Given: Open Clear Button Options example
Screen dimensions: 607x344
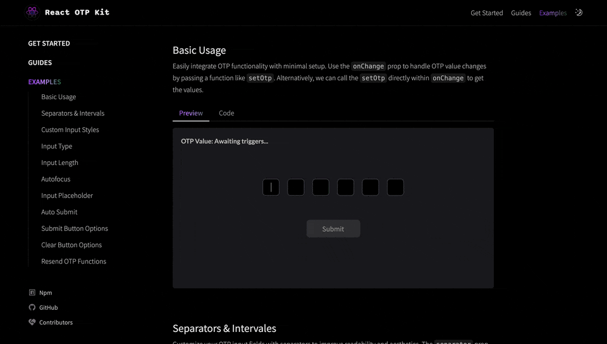Looking at the screenshot, I should point(71,245).
